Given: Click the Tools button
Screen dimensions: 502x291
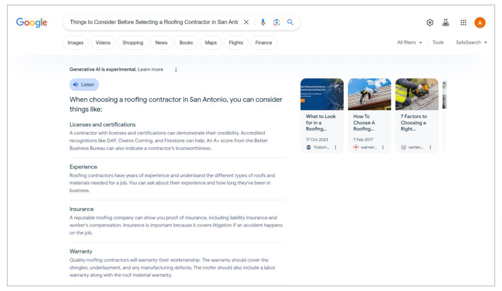Looking at the screenshot, I should click(438, 43).
